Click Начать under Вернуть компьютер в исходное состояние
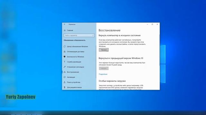The image size is (206, 115). coord(104,50)
